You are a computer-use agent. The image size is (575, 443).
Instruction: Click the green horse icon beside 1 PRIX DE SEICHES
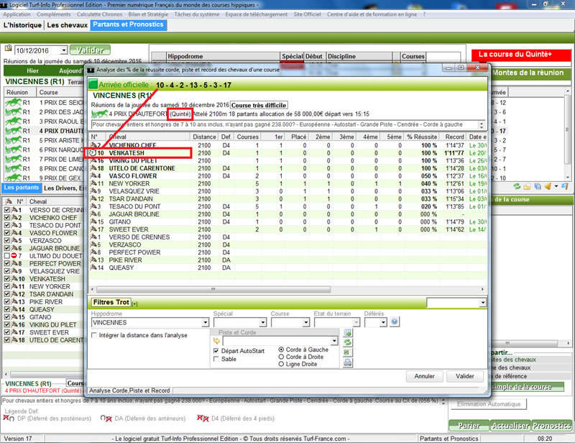click(14, 103)
